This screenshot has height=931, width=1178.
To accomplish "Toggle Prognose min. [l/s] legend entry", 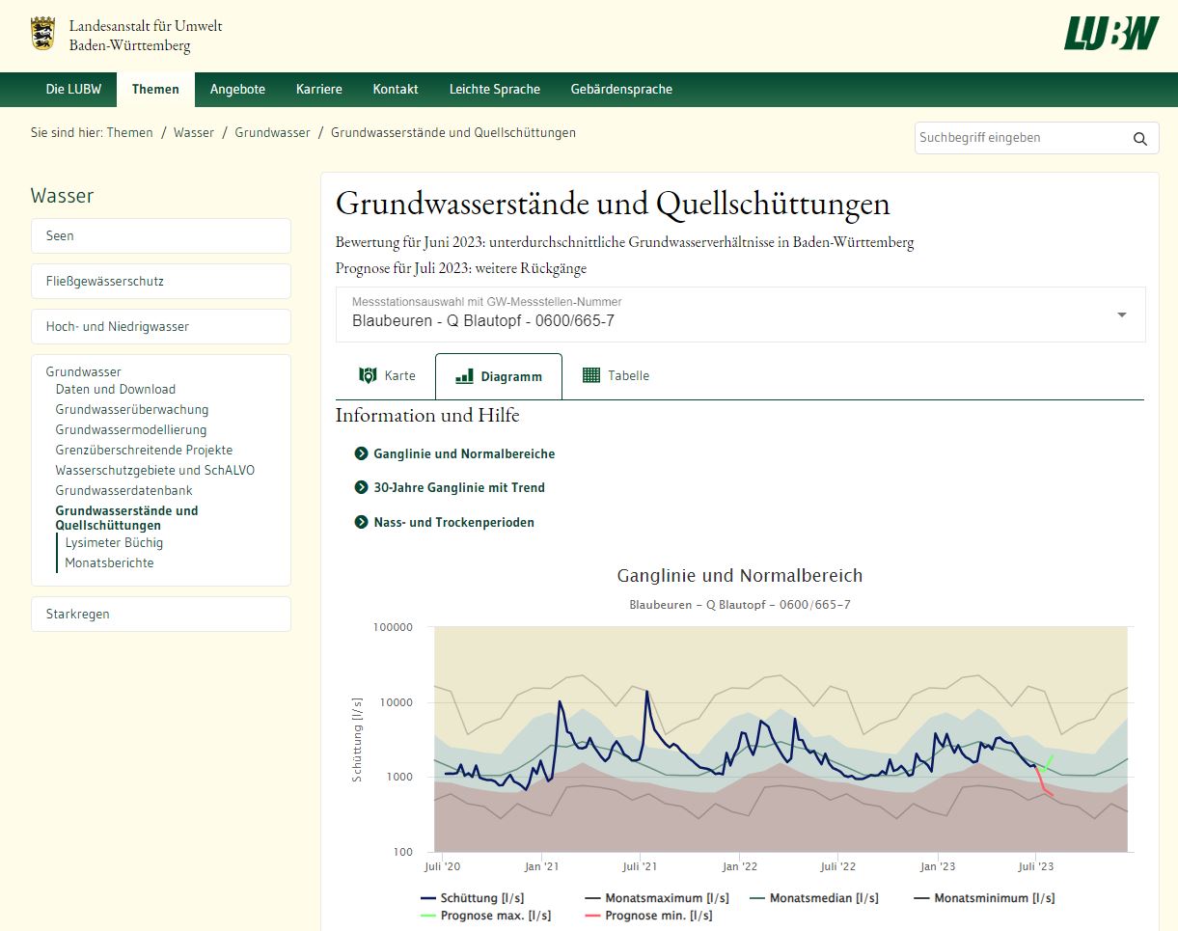I will (x=658, y=916).
